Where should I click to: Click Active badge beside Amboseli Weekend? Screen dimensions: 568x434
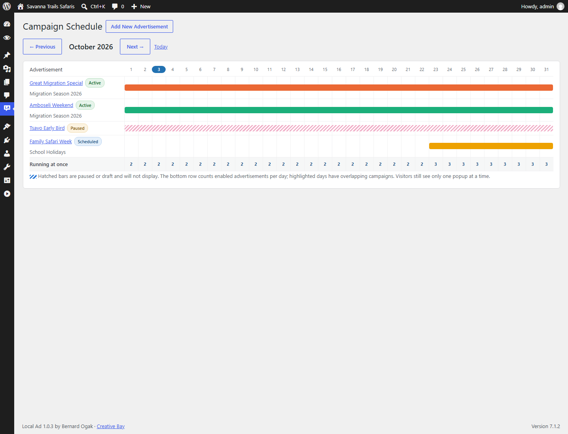(85, 105)
